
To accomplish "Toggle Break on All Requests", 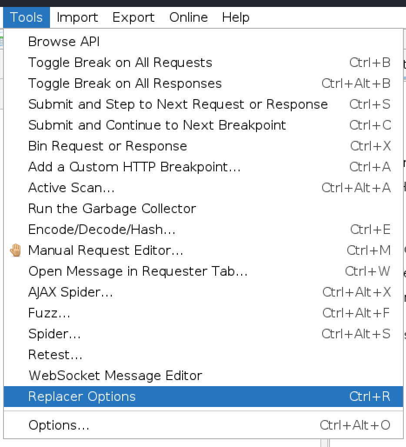I will [x=120, y=62].
